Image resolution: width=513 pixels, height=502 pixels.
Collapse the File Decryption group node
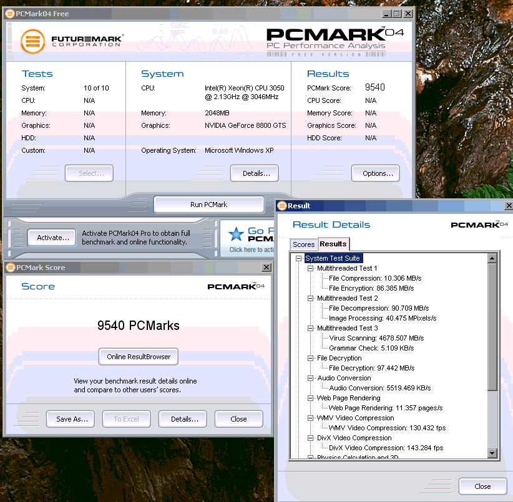(x=310, y=358)
